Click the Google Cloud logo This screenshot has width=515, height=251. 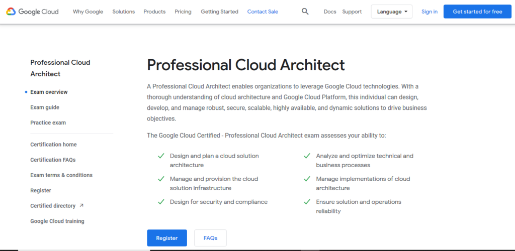[x=33, y=12]
